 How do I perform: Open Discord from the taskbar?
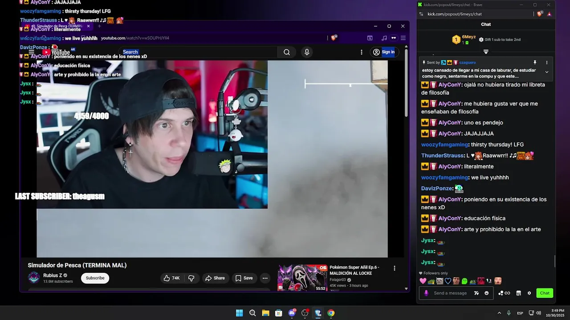coord(292,313)
